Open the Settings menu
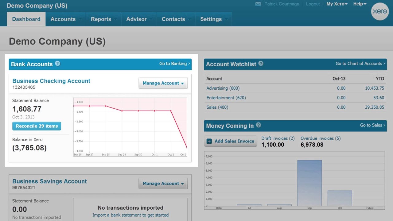The width and height of the screenshot is (393, 221). coord(213,19)
